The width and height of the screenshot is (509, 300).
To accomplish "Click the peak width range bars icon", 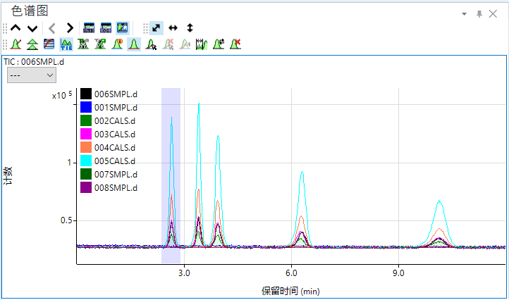I will tap(202, 44).
